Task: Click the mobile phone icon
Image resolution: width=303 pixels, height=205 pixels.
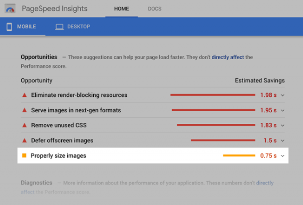Action: [x=9, y=27]
